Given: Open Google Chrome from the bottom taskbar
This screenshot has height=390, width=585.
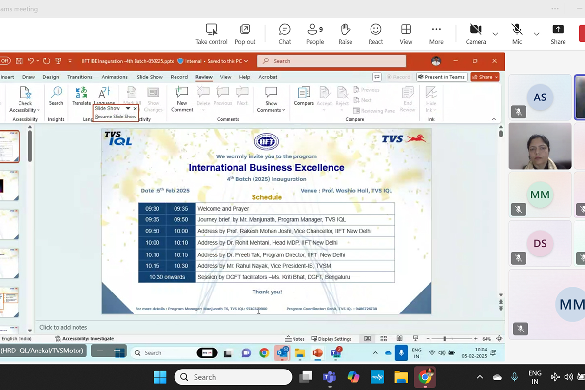Looking at the screenshot, I should coord(425,377).
